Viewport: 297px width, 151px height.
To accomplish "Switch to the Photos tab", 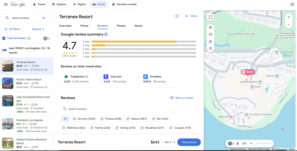I will pyautogui.click(x=121, y=26).
